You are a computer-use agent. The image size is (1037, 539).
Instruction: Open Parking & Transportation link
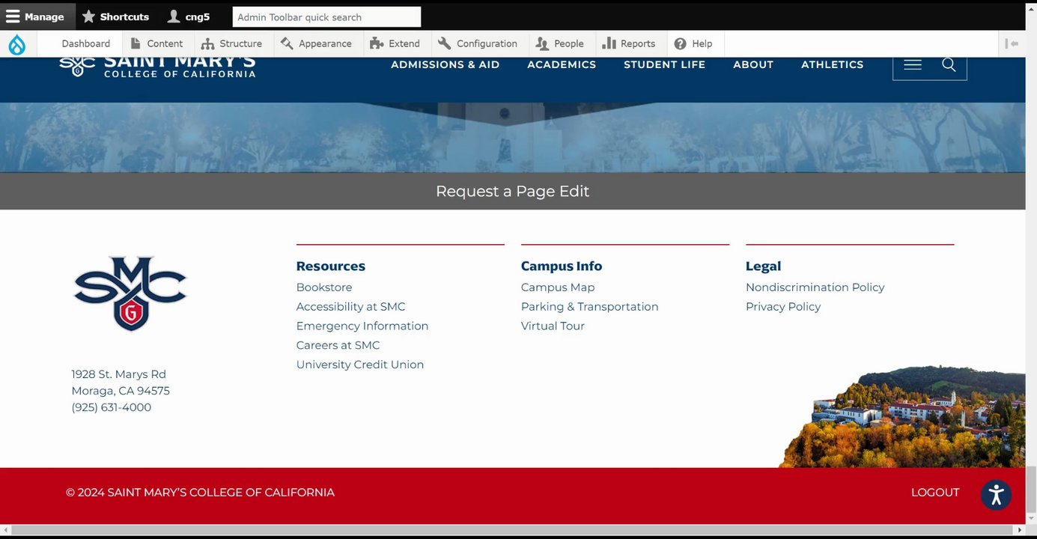tap(589, 307)
